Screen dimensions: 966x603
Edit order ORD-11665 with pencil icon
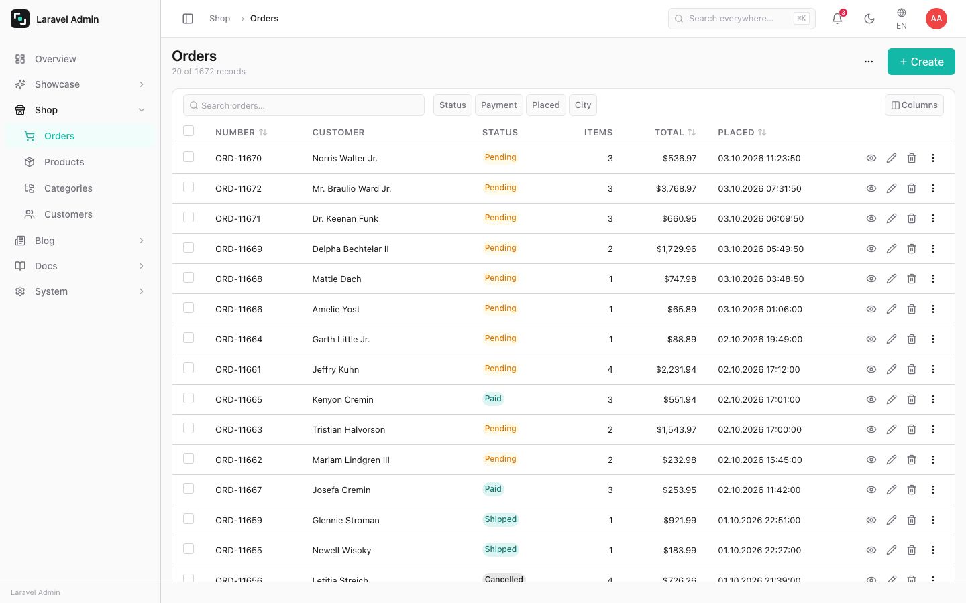[892, 399]
